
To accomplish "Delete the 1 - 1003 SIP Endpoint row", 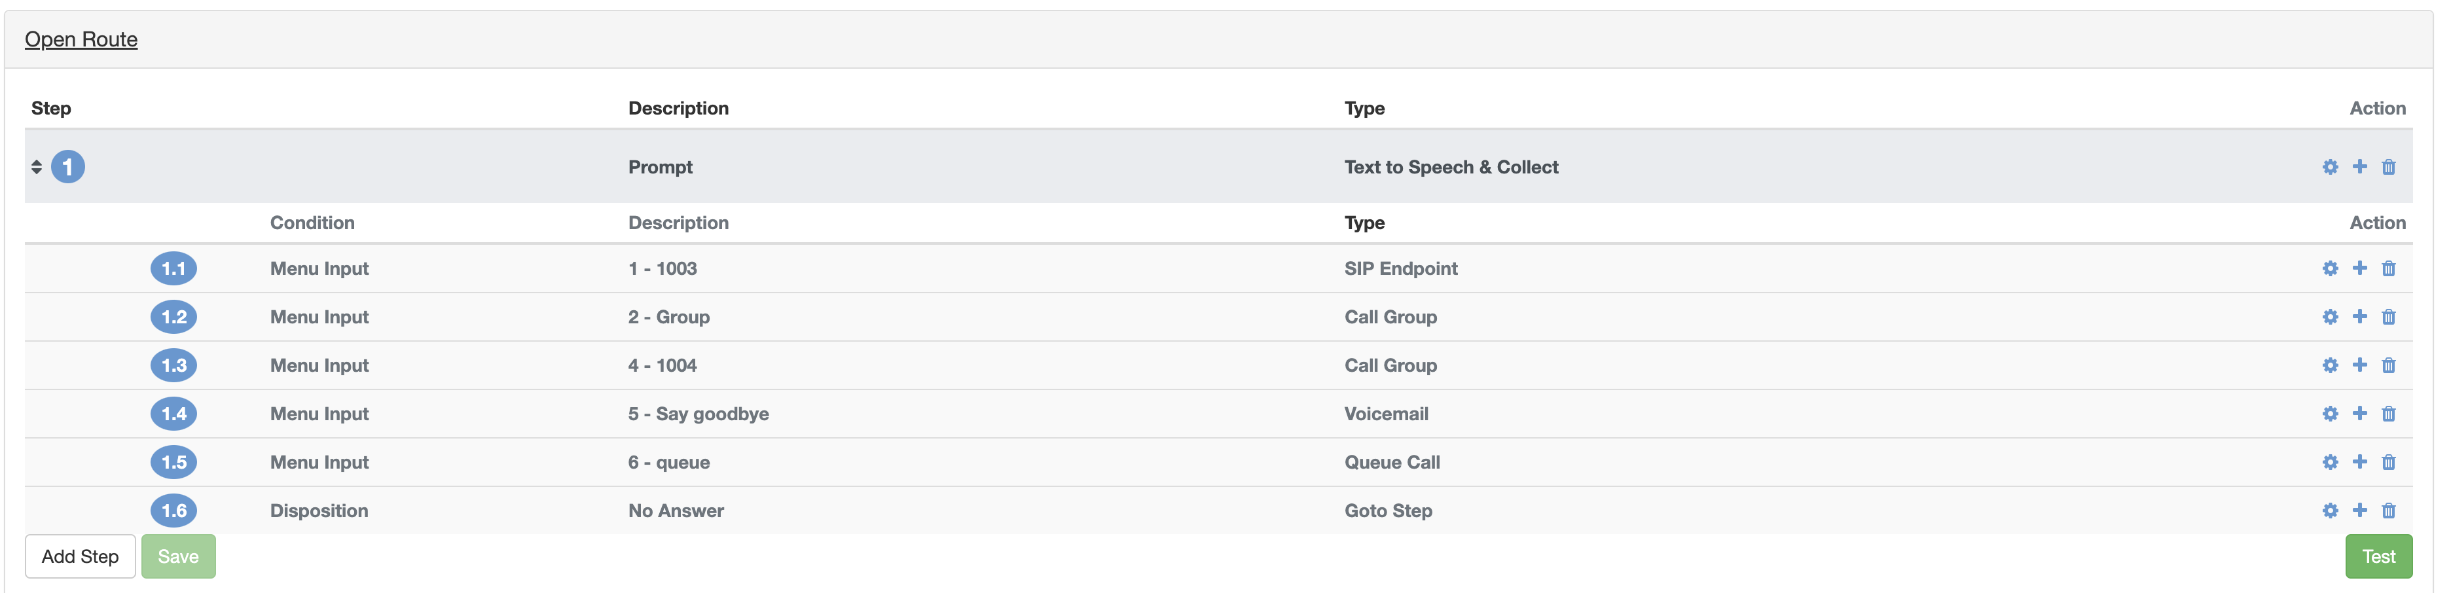I will pos(2388,268).
